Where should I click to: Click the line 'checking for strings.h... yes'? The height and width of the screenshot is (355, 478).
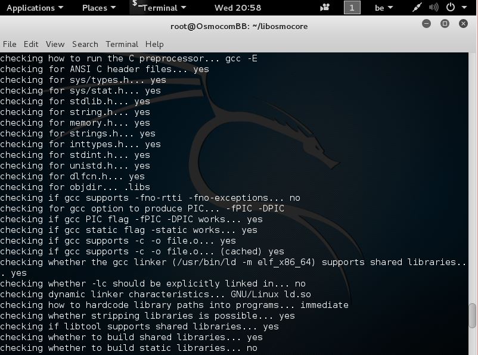click(x=77, y=133)
